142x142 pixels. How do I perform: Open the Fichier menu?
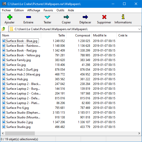(x=7, y=10)
